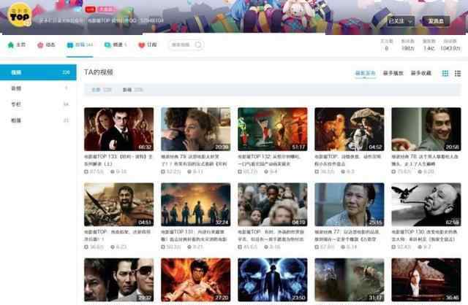This screenshot has height=305, width=468.
Task: Open the video thumbnail with duration 04:52
Action: pos(350,129)
